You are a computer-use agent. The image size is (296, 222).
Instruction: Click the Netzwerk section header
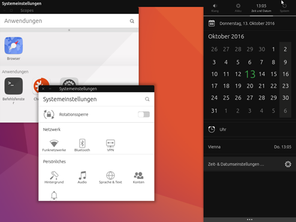52,129
